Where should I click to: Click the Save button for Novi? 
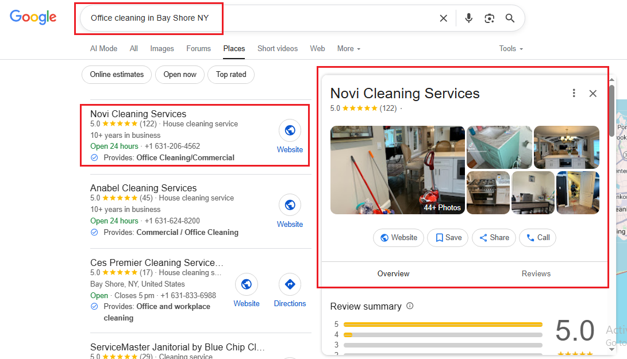point(448,238)
